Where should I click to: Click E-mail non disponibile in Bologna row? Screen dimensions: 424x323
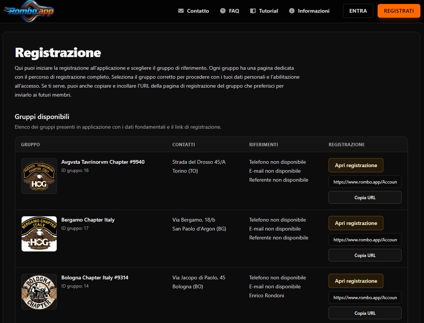coord(275,287)
